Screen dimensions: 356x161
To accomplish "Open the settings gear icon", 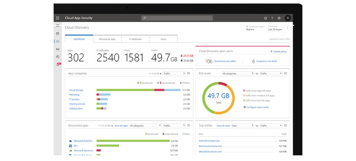I will pos(279,18).
